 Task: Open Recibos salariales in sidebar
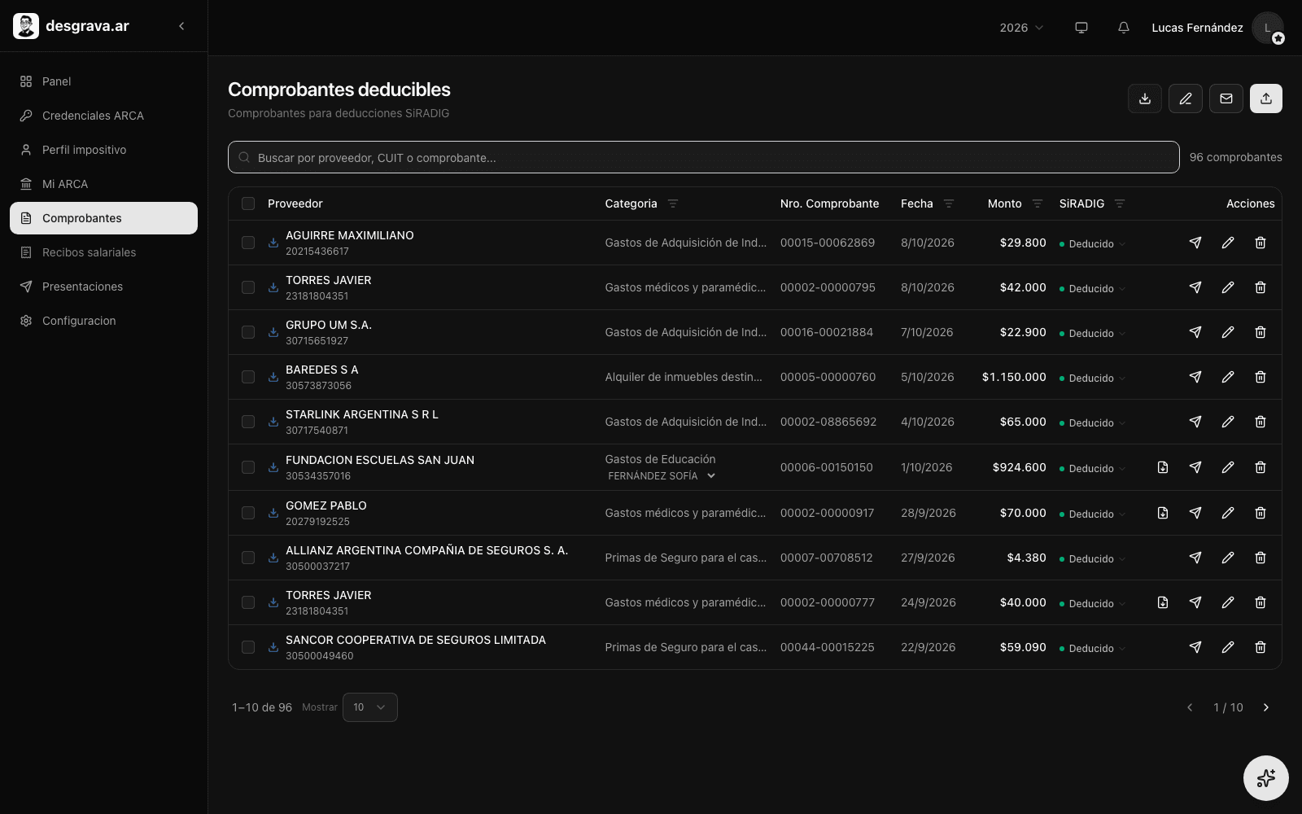pos(103,252)
